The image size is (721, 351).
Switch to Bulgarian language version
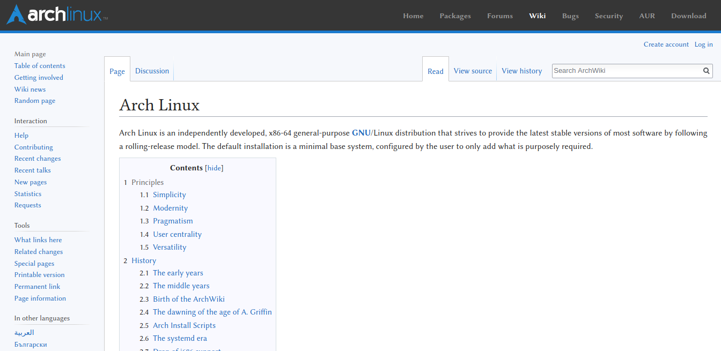click(31, 345)
